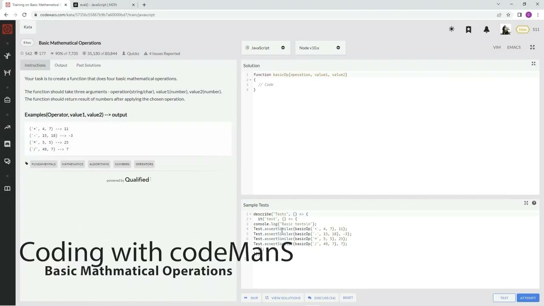544x306 pixels.
Task: Open the Node v10.x version dropdown
Action: tap(320, 48)
